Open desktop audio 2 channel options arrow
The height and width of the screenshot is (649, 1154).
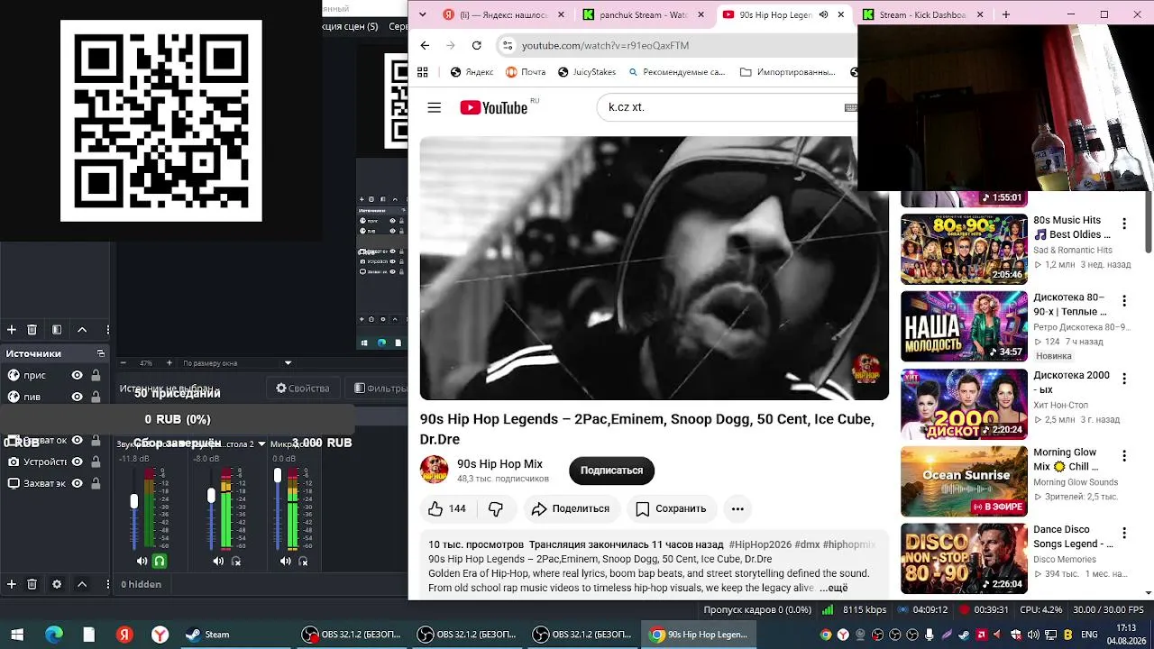click(262, 443)
